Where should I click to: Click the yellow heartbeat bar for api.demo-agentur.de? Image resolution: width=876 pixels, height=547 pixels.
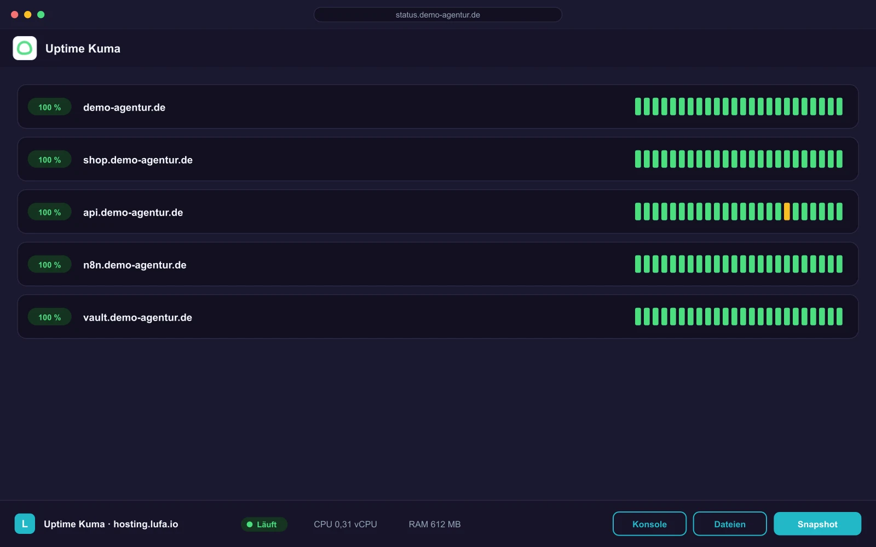787,212
